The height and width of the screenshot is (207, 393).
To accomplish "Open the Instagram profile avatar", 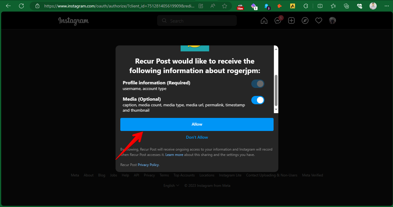I will (332, 20).
